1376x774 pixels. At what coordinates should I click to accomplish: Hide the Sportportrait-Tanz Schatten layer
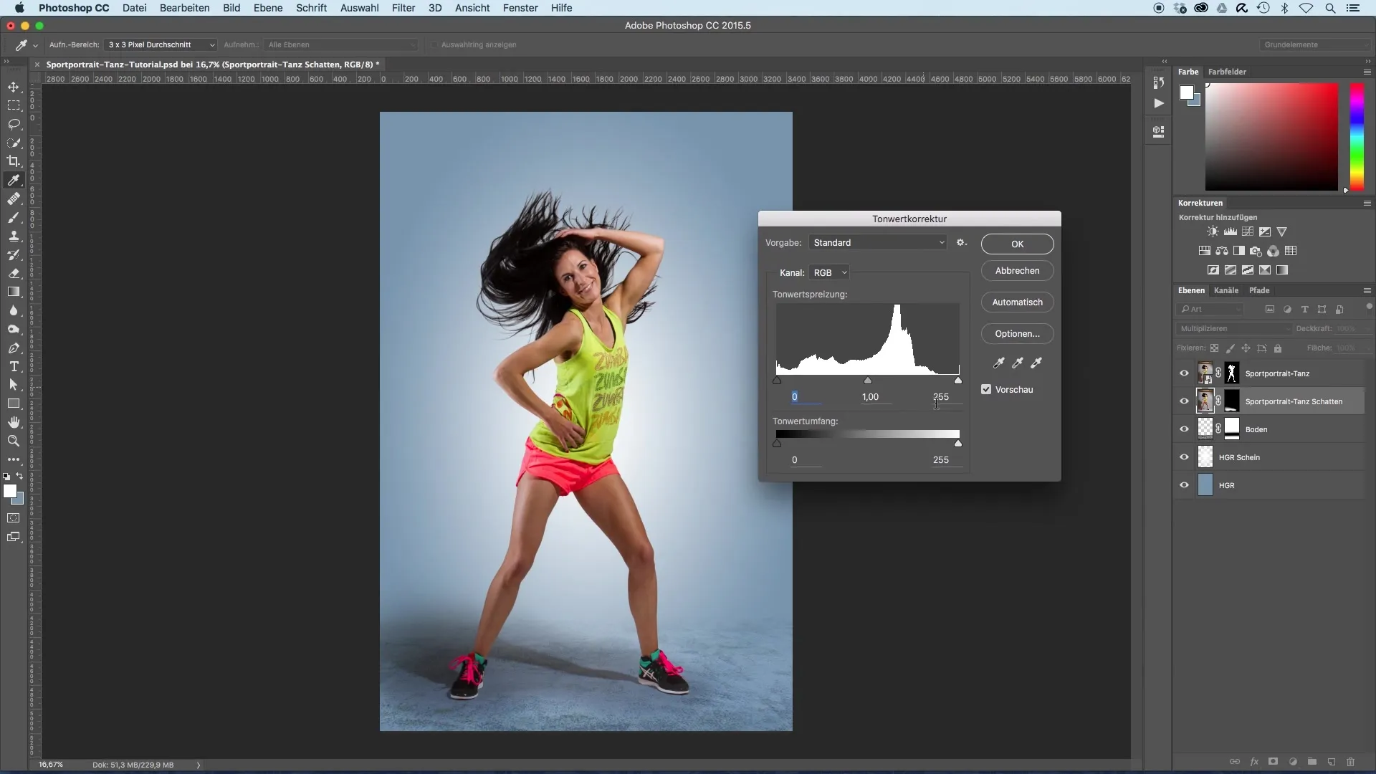tap(1184, 401)
